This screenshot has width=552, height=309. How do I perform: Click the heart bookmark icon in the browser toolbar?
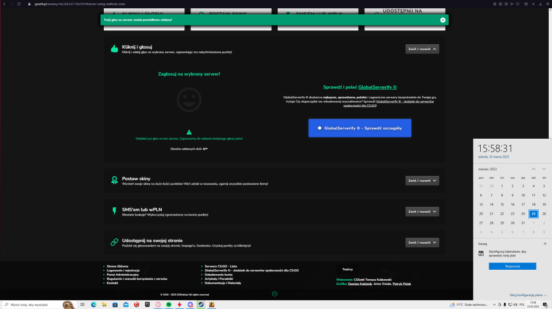point(518,4)
